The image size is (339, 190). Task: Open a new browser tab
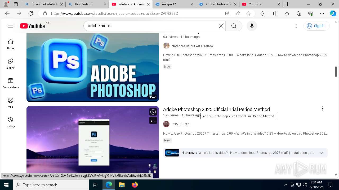click(x=287, y=4)
